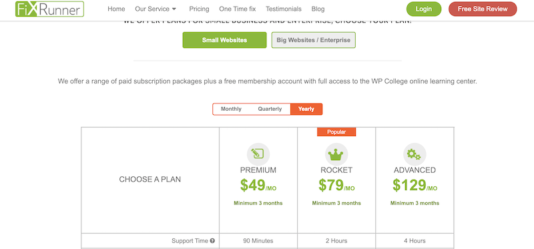Switch billing to Quarterly

click(x=270, y=109)
